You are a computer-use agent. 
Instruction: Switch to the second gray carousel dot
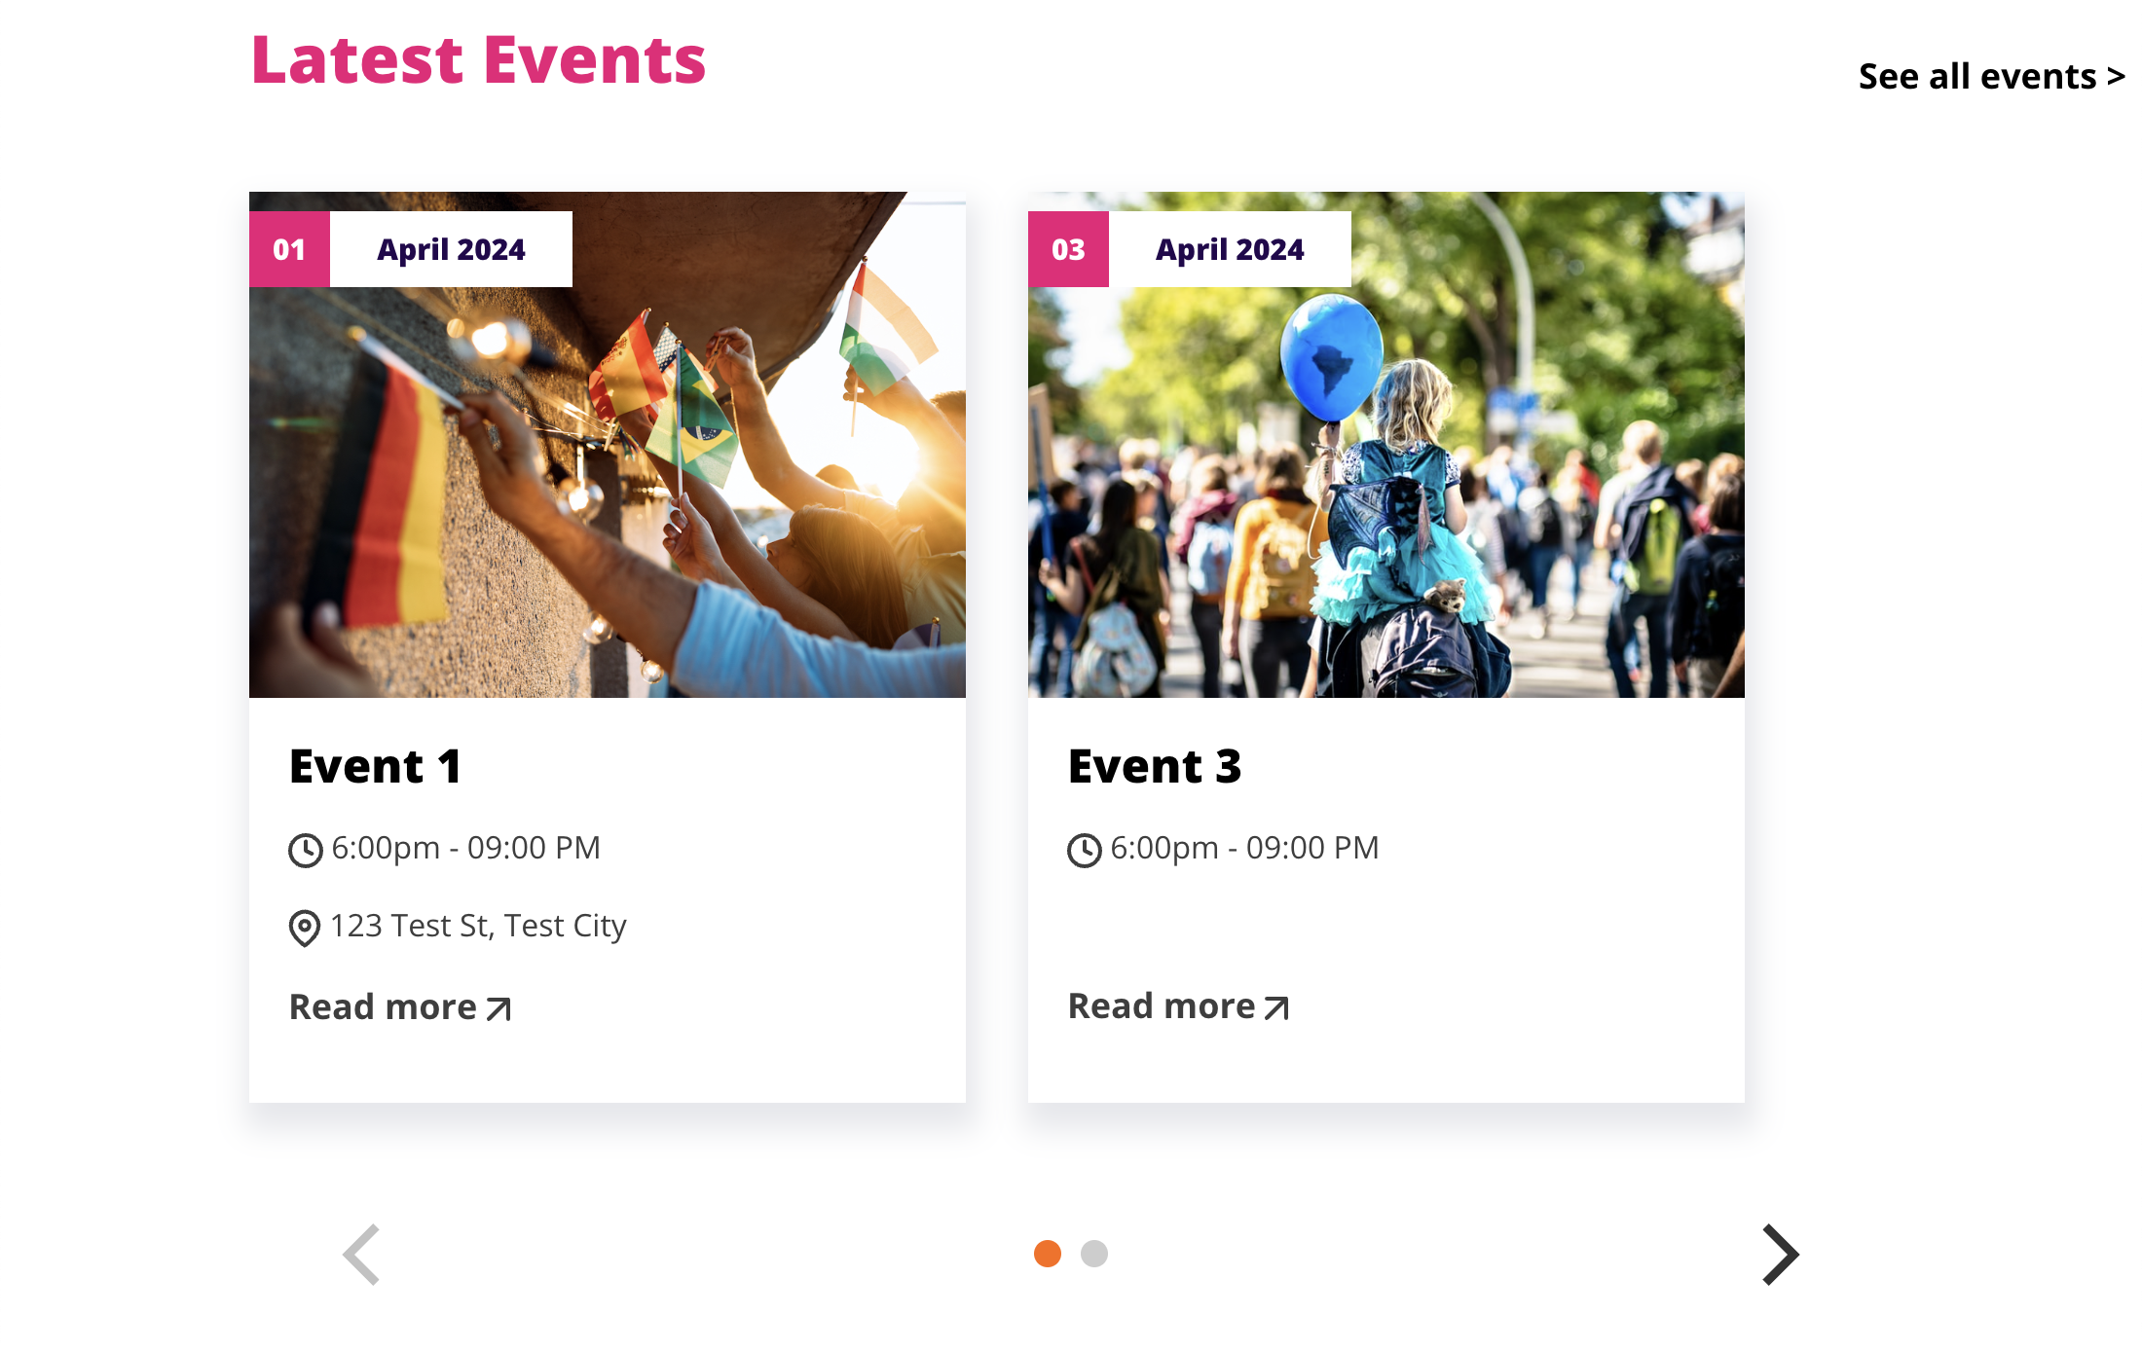point(1094,1254)
